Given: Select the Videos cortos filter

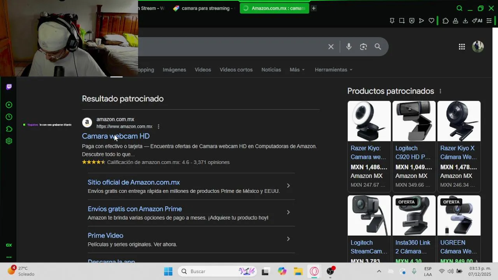Looking at the screenshot, I should click(x=236, y=70).
